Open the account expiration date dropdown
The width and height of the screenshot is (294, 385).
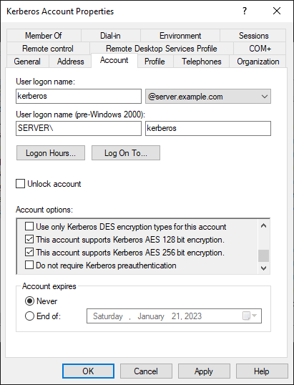click(x=254, y=316)
